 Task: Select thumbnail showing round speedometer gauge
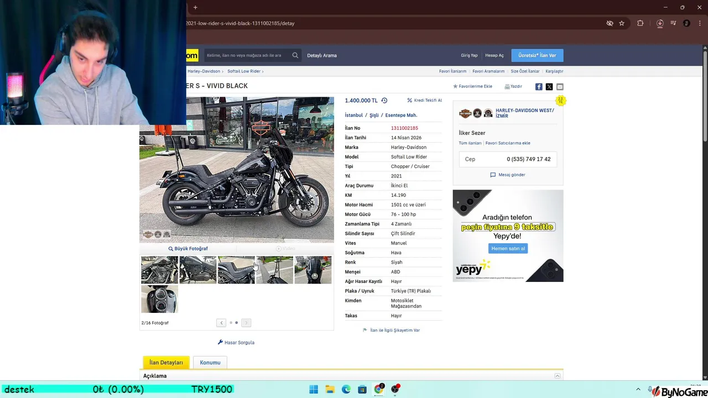(159, 299)
